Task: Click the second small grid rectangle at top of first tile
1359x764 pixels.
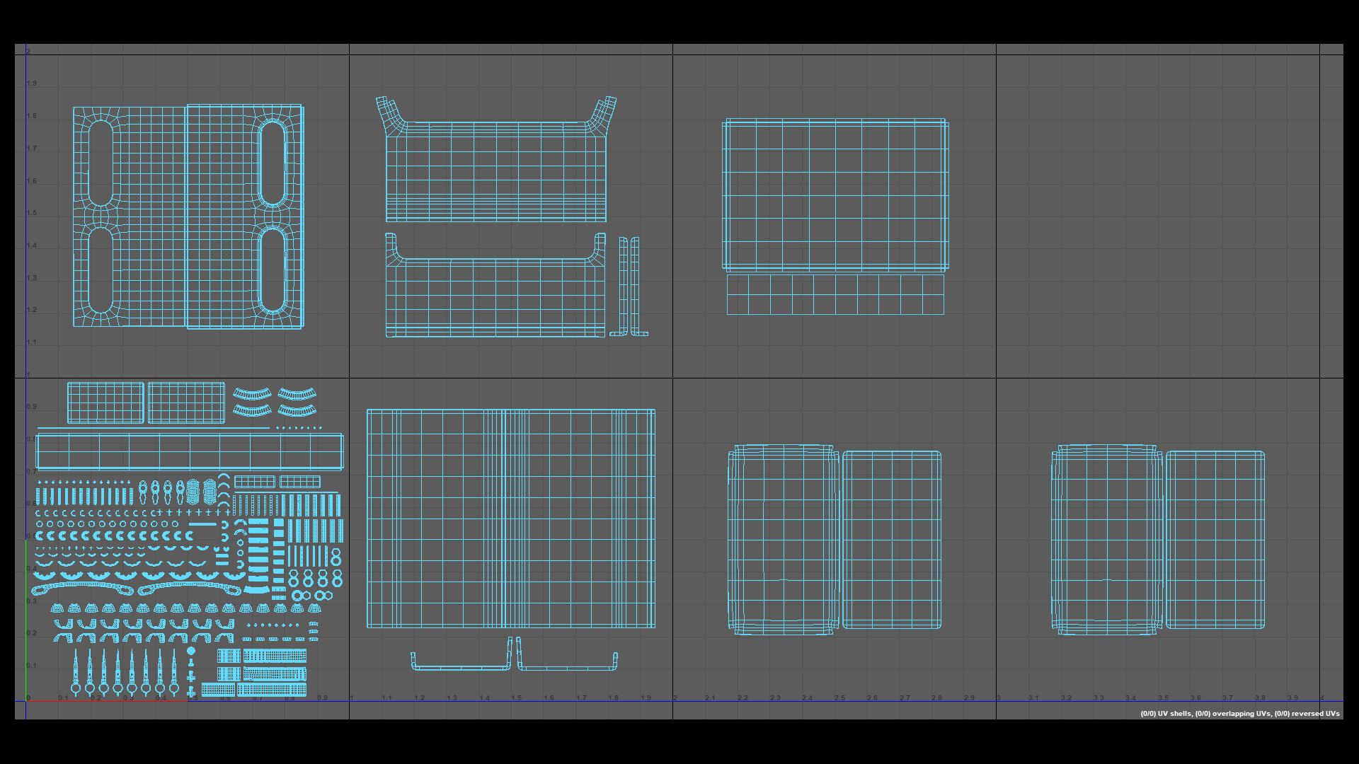Action: coord(186,403)
